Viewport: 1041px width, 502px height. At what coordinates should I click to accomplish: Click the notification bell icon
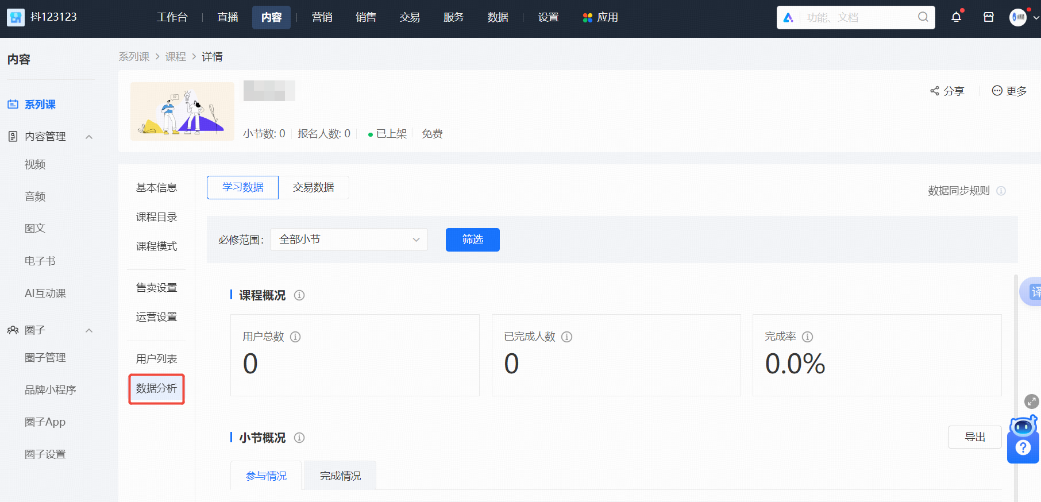point(956,17)
